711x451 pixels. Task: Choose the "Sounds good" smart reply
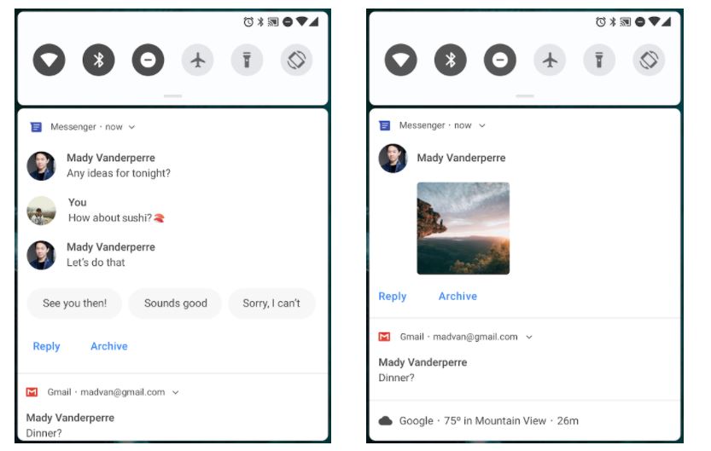click(x=176, y=303)
